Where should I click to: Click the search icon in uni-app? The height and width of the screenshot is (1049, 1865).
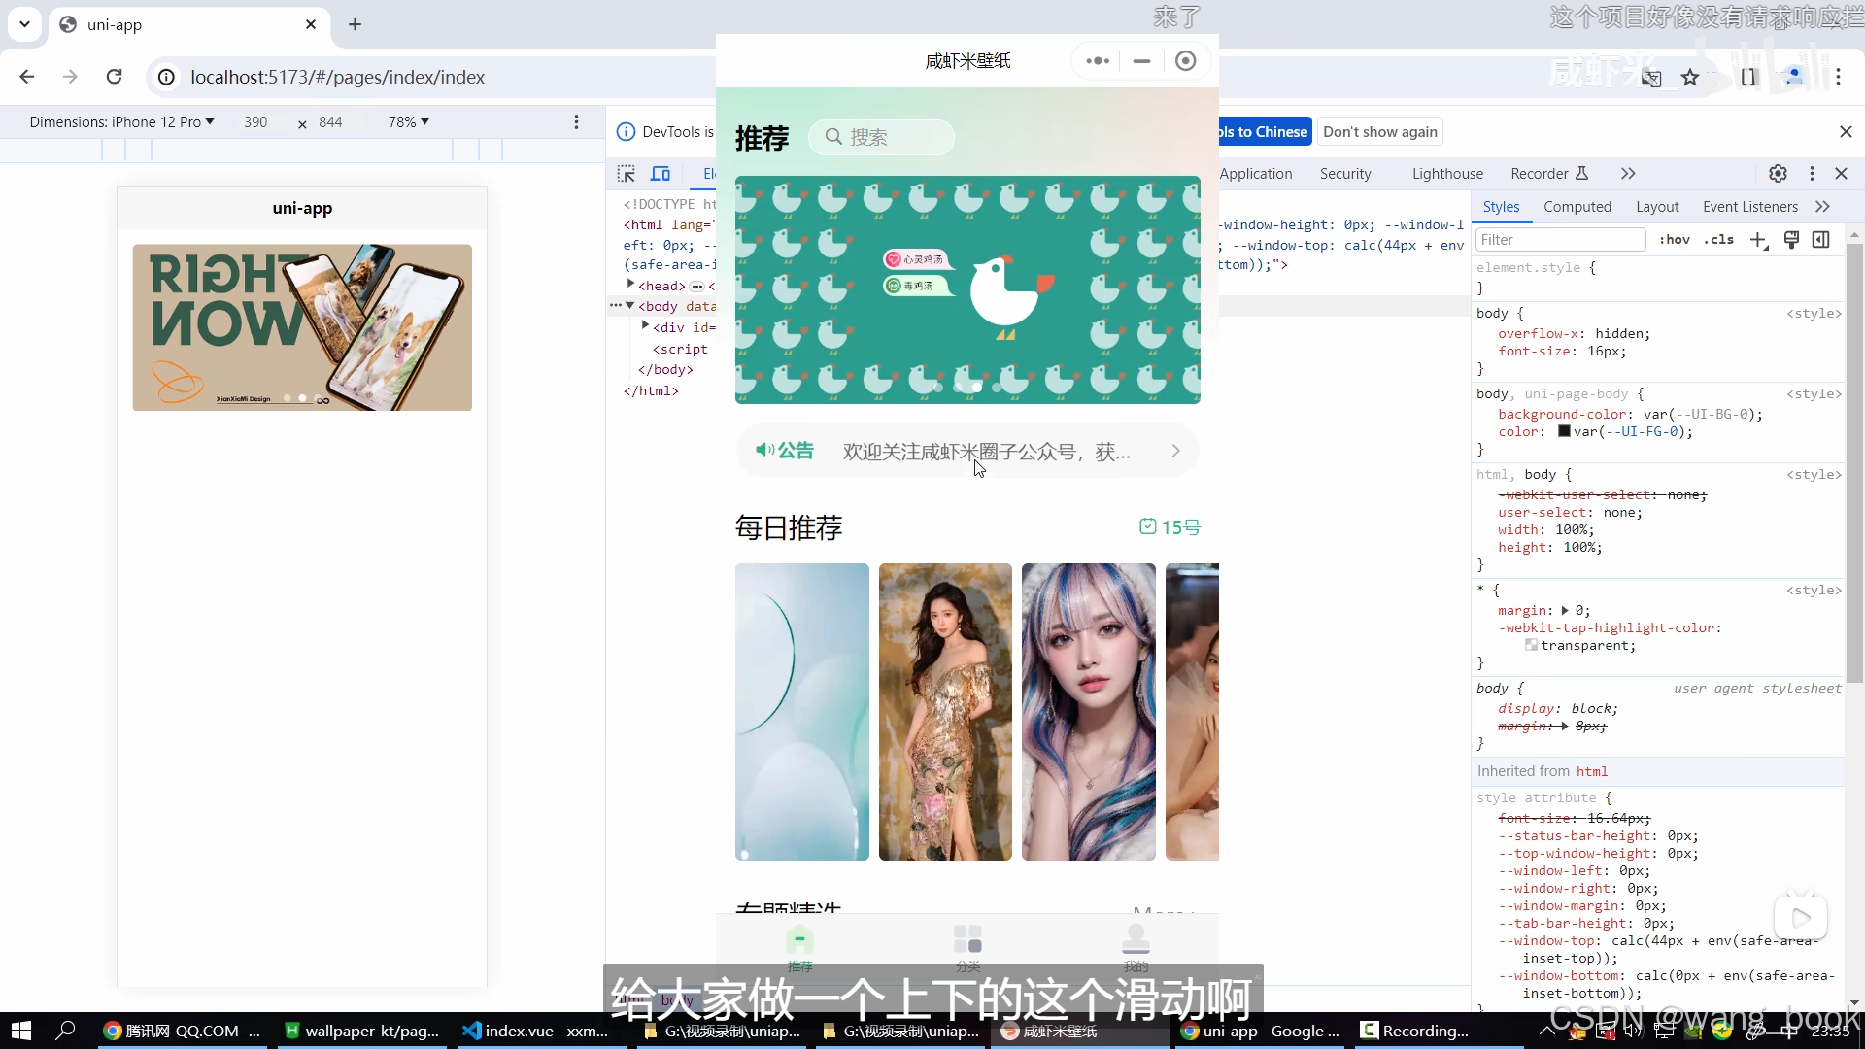pyautogui.click(x=832, y=137)
